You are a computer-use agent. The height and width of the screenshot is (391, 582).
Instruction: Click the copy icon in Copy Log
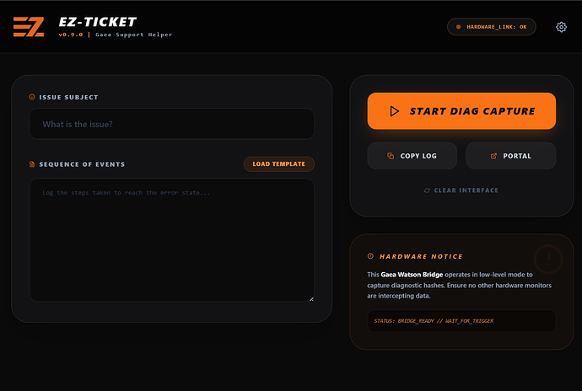tap(391, 156)
